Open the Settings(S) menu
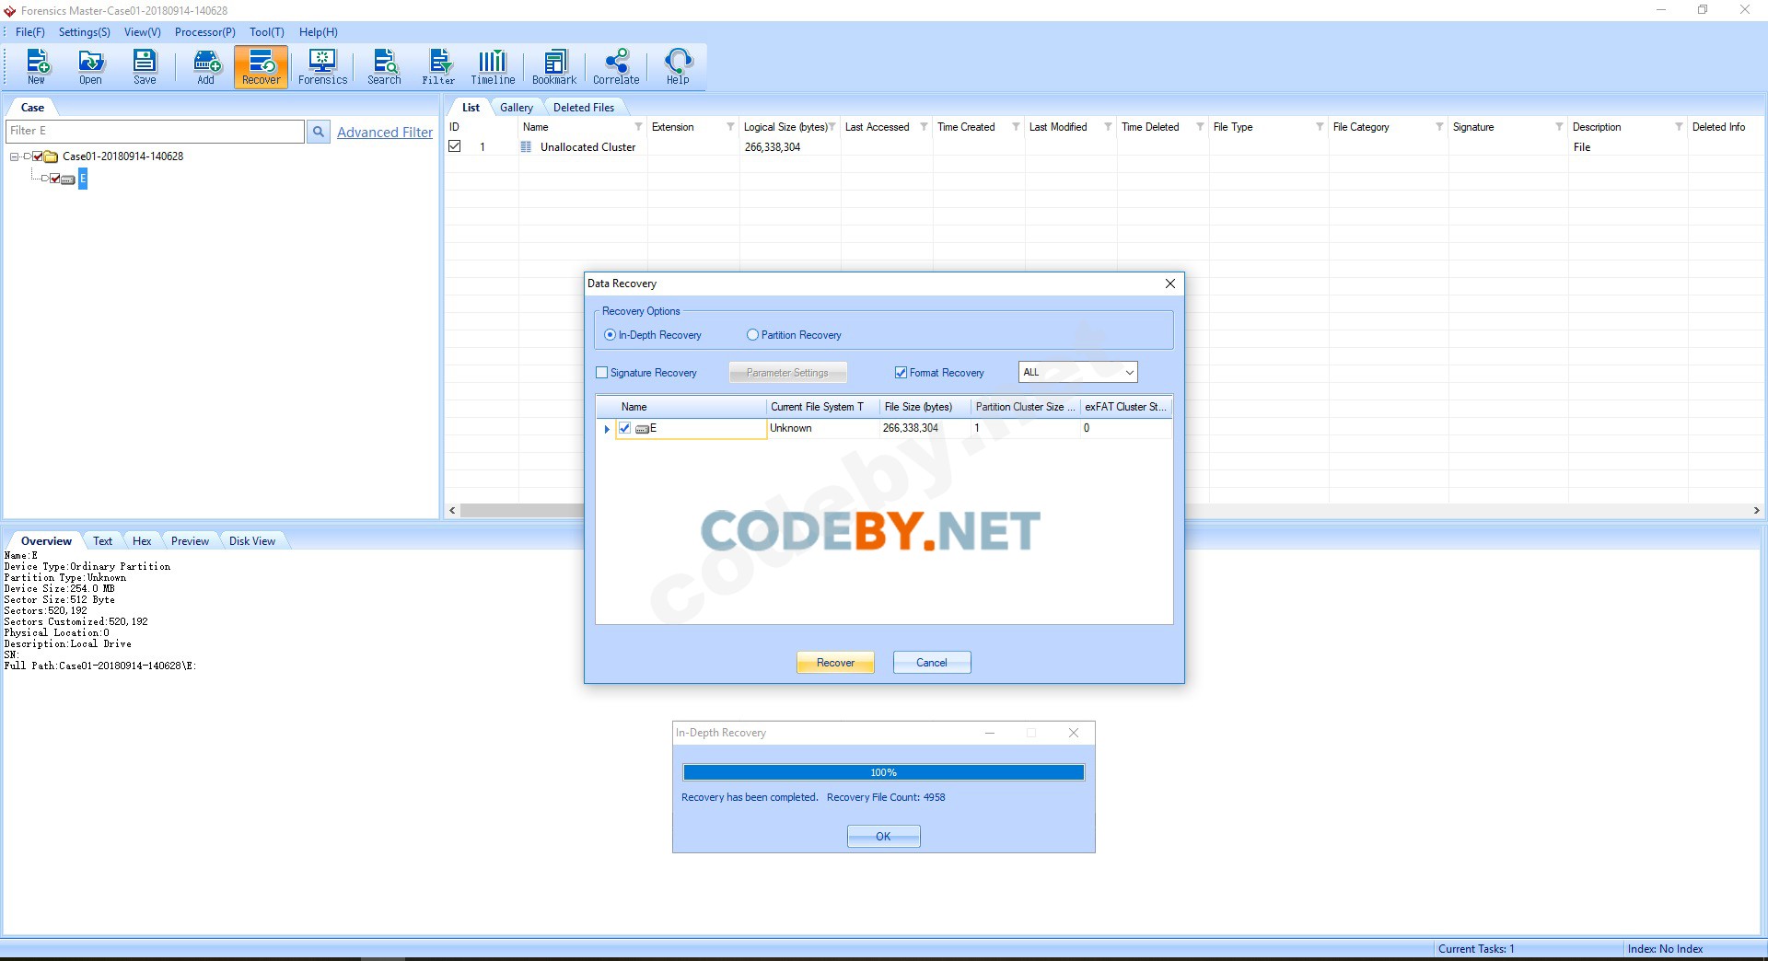This screenshot has width=1768, height=961. point(84,32)
